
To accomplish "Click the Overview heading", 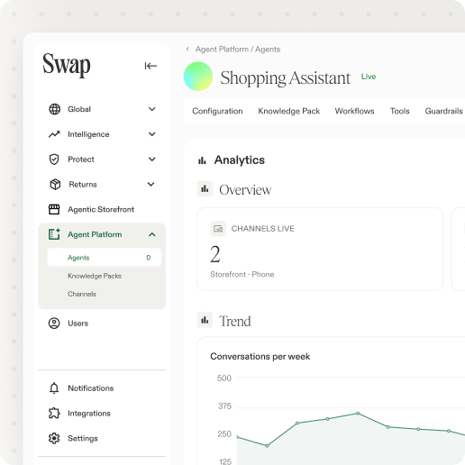I will click(245, 190).
